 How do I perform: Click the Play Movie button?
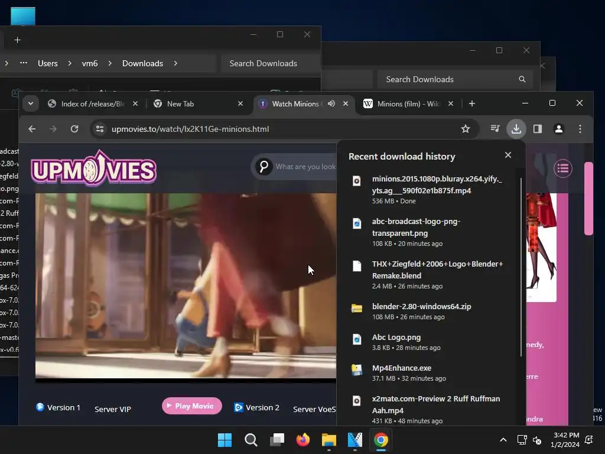point(192,406)
